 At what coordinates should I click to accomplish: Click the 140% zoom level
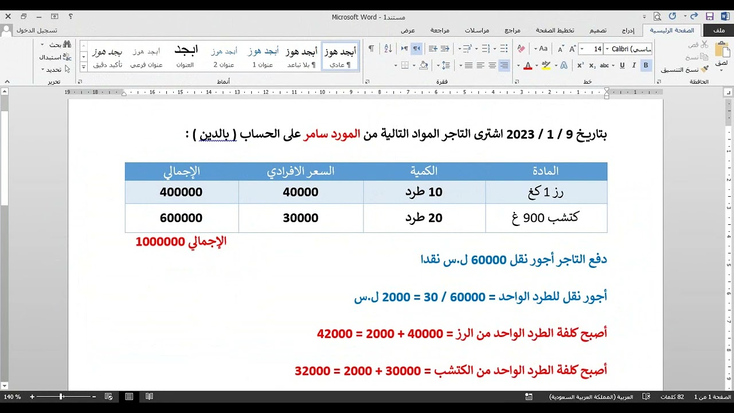pyautogui.click(x=13, y=397)
